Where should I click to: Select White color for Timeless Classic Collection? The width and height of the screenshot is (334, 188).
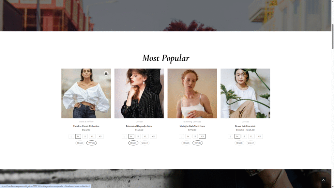point(92,143)
